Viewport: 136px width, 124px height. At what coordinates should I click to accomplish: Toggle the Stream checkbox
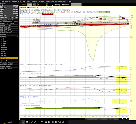(63, 5)
